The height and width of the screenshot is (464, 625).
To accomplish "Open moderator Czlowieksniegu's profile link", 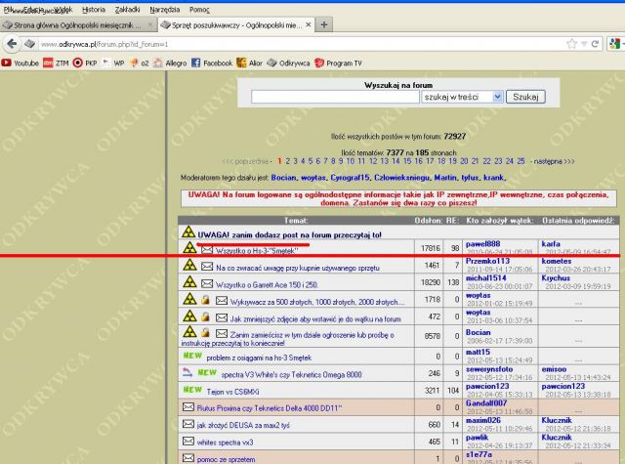I will (401, 178).
